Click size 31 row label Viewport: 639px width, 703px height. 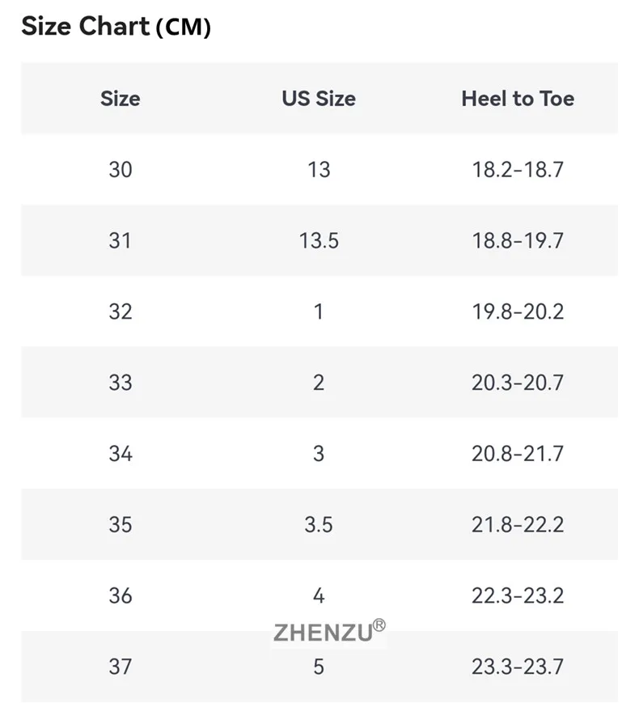pyautogui.click(x=121, y=241)
